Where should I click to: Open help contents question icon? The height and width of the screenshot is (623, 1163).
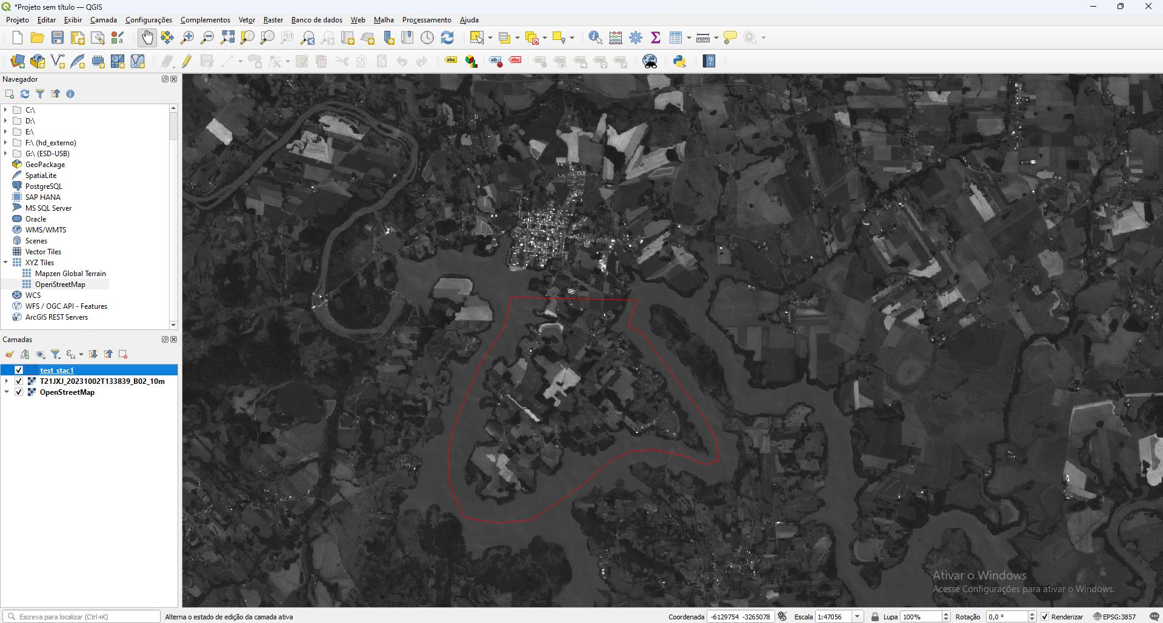point(709,61)
